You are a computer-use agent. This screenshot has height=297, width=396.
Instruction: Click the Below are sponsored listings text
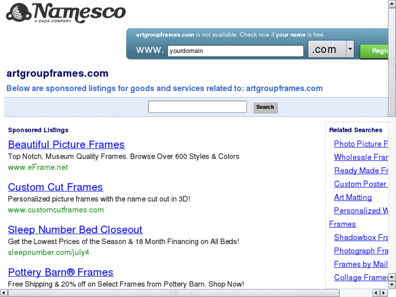165,88
